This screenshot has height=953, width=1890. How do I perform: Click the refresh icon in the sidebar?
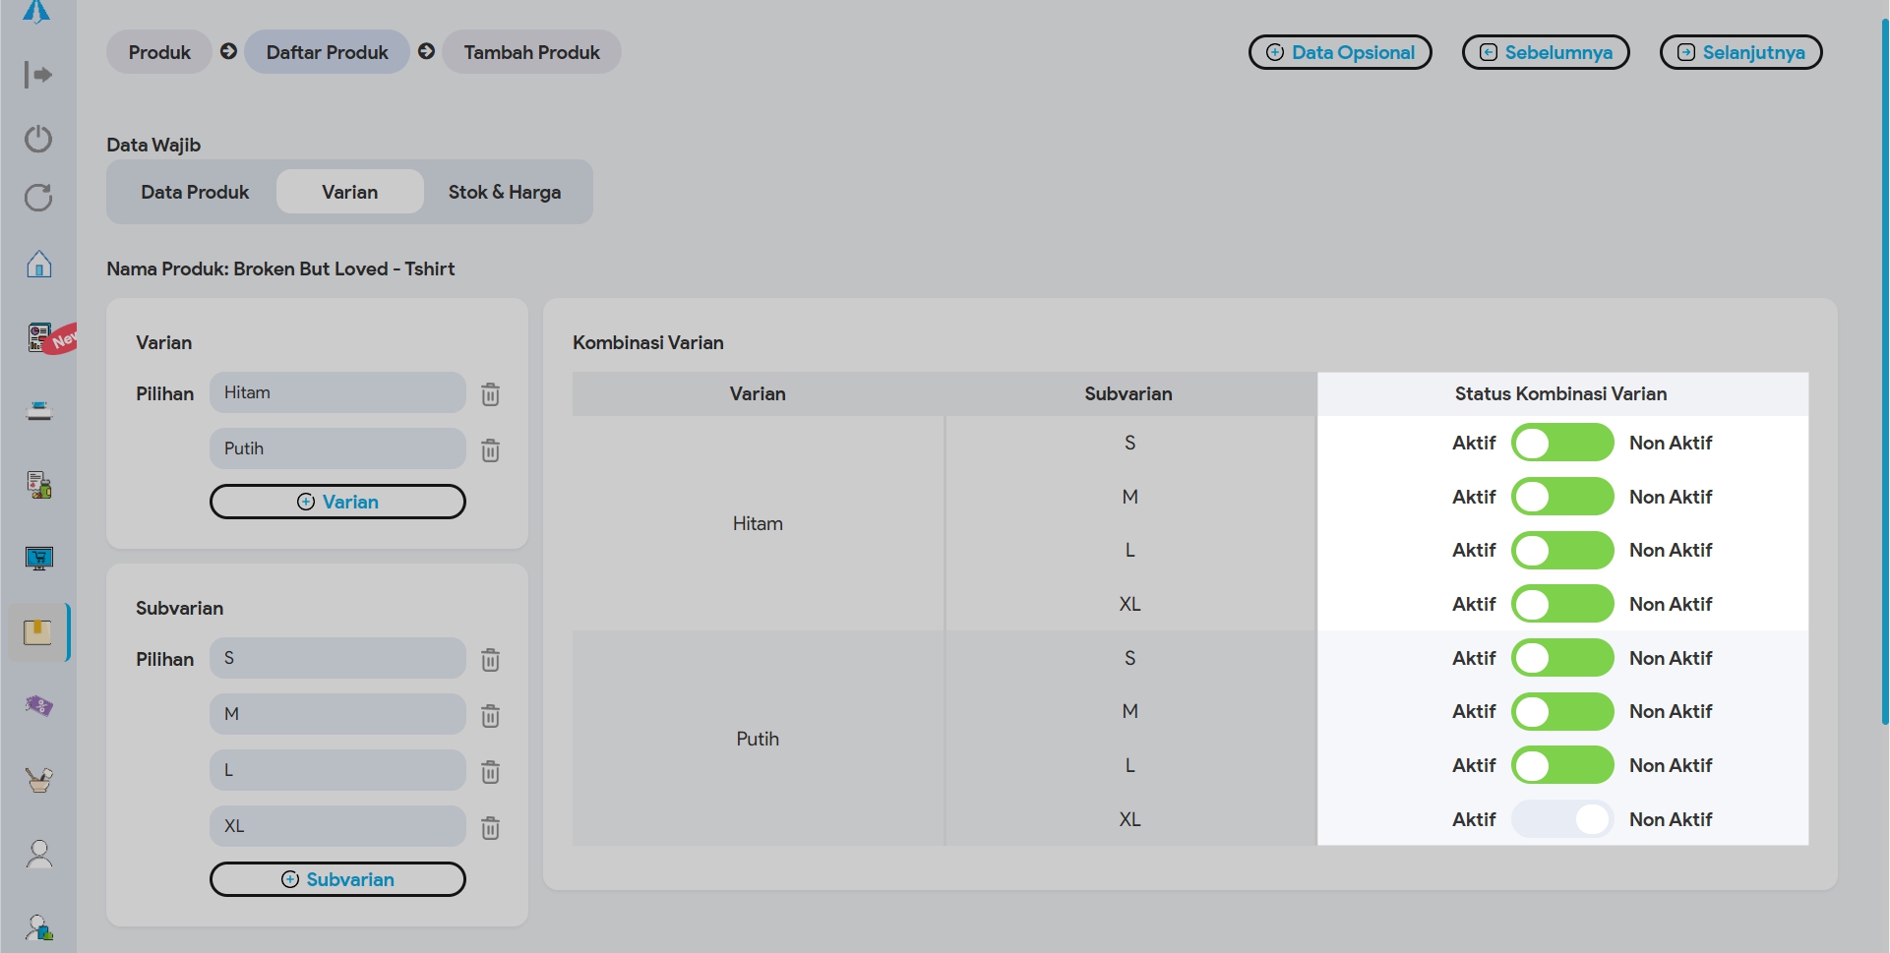[38, 198]
